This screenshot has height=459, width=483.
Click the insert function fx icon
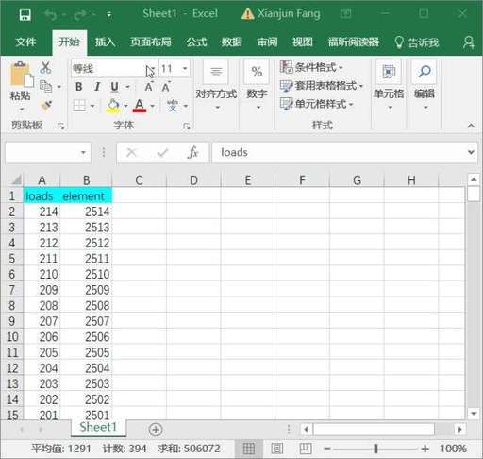192,153
